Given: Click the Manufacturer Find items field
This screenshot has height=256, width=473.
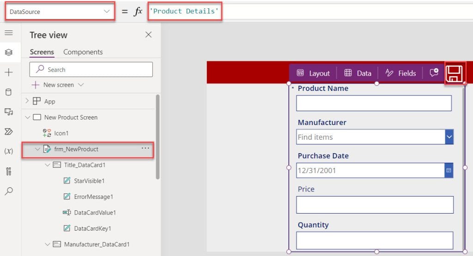Looking at the screenshot, I should click(x=371, y=137).
